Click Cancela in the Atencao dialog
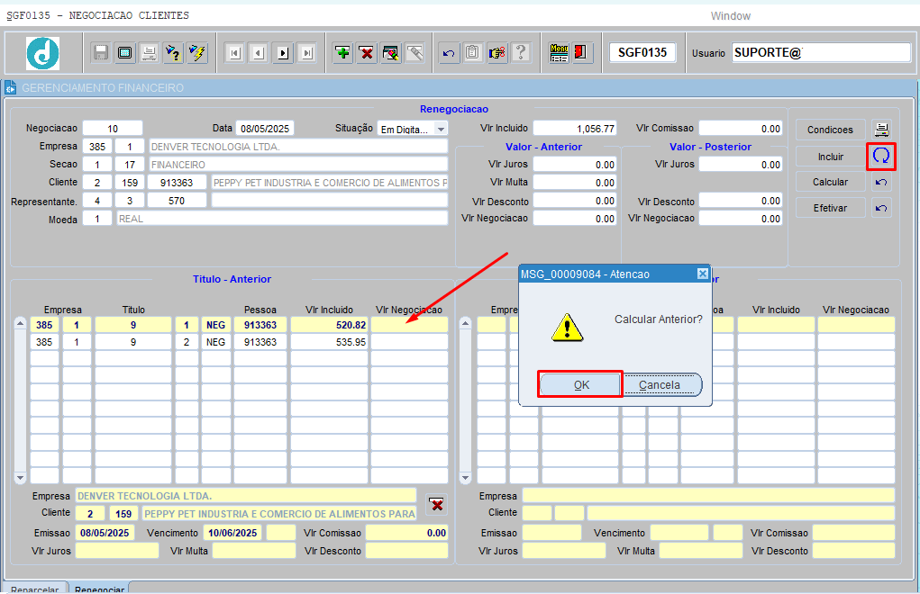This screenshot has height=594, width=920. [660, 385]
